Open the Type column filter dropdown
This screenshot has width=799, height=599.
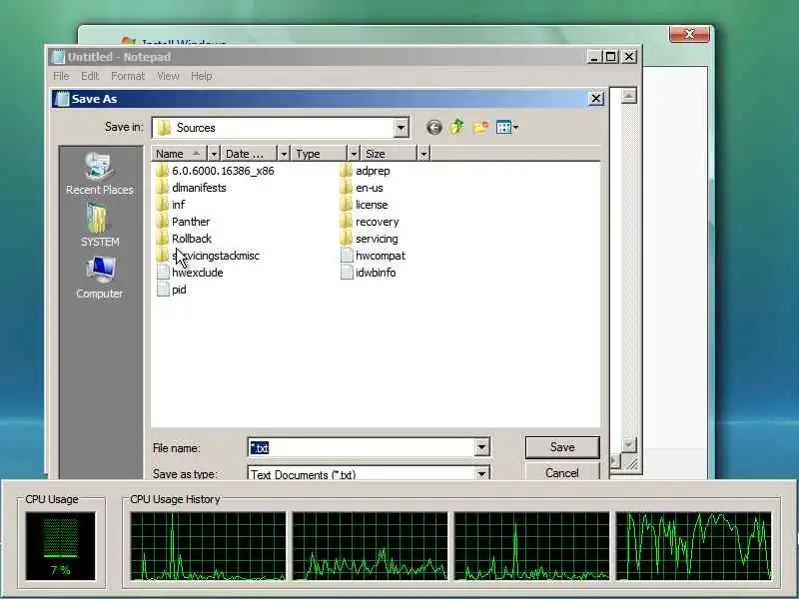[354, 154]
